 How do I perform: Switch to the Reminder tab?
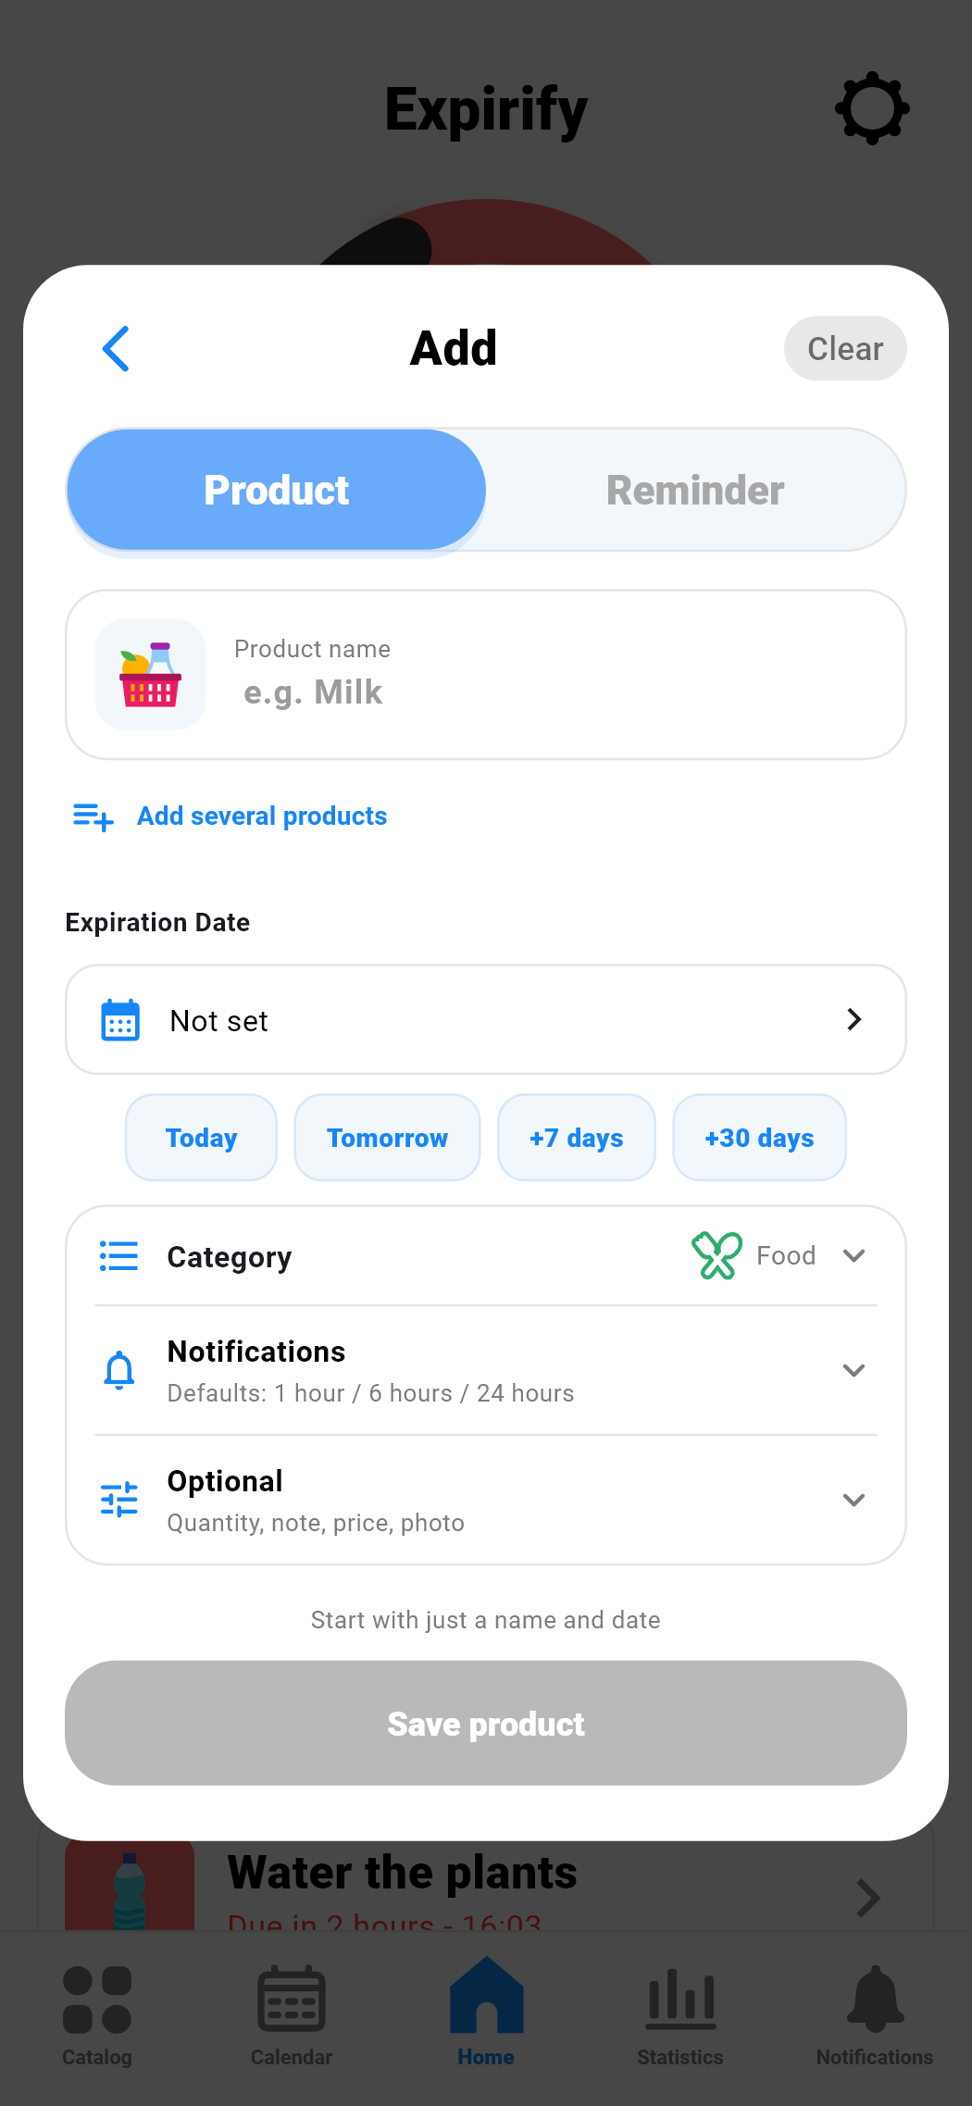695,490
